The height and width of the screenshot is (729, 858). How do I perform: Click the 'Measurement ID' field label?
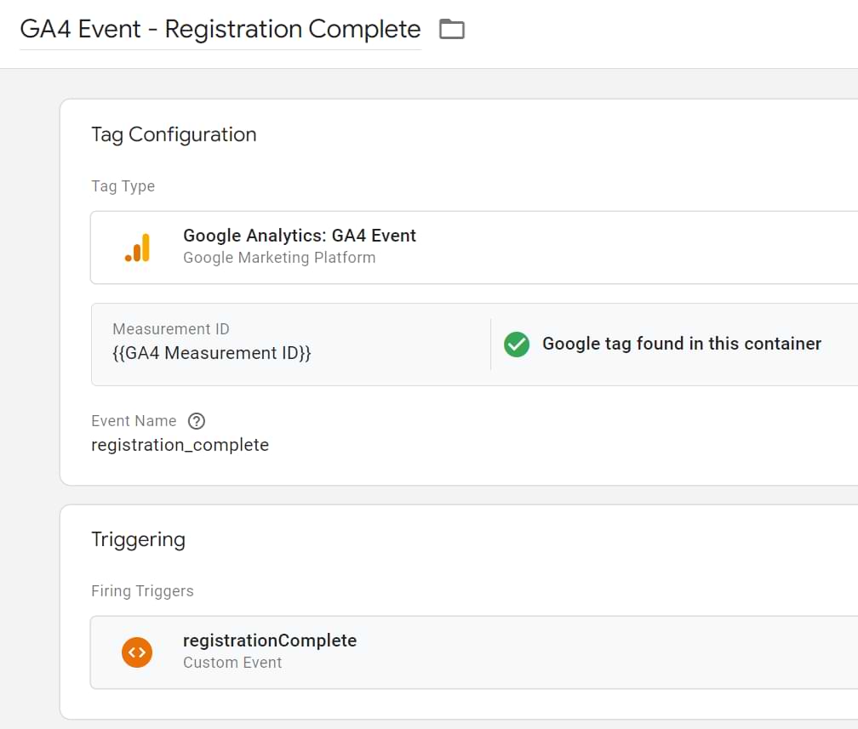point(171,329)
